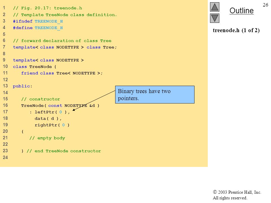
Task: Open the Outline link
Action: click(x=241, y=11)
